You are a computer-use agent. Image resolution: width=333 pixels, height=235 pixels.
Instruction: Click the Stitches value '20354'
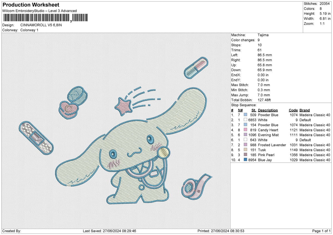(x=324, y=4)
